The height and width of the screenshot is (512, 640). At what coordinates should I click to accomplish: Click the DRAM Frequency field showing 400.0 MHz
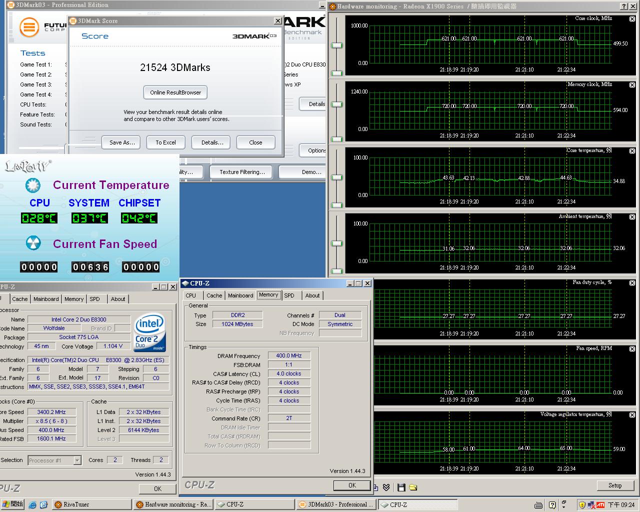(289, 355)
